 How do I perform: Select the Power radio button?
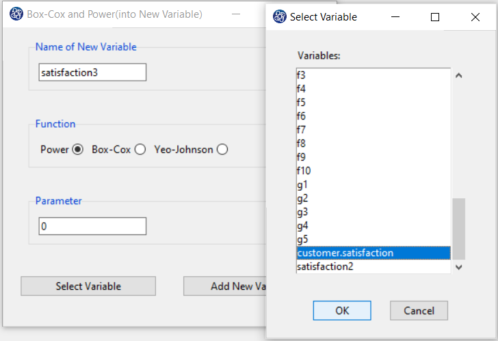(77, 150)
